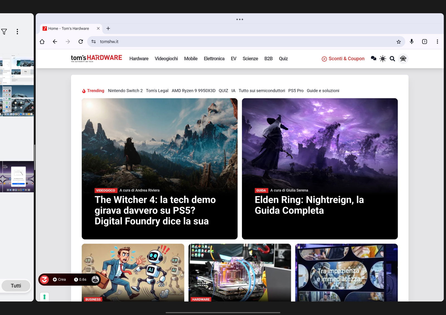Click the VIDEOGIOCO category tag
The width and height of the screenshot is (446, 315).
click(x=105, y=190)
